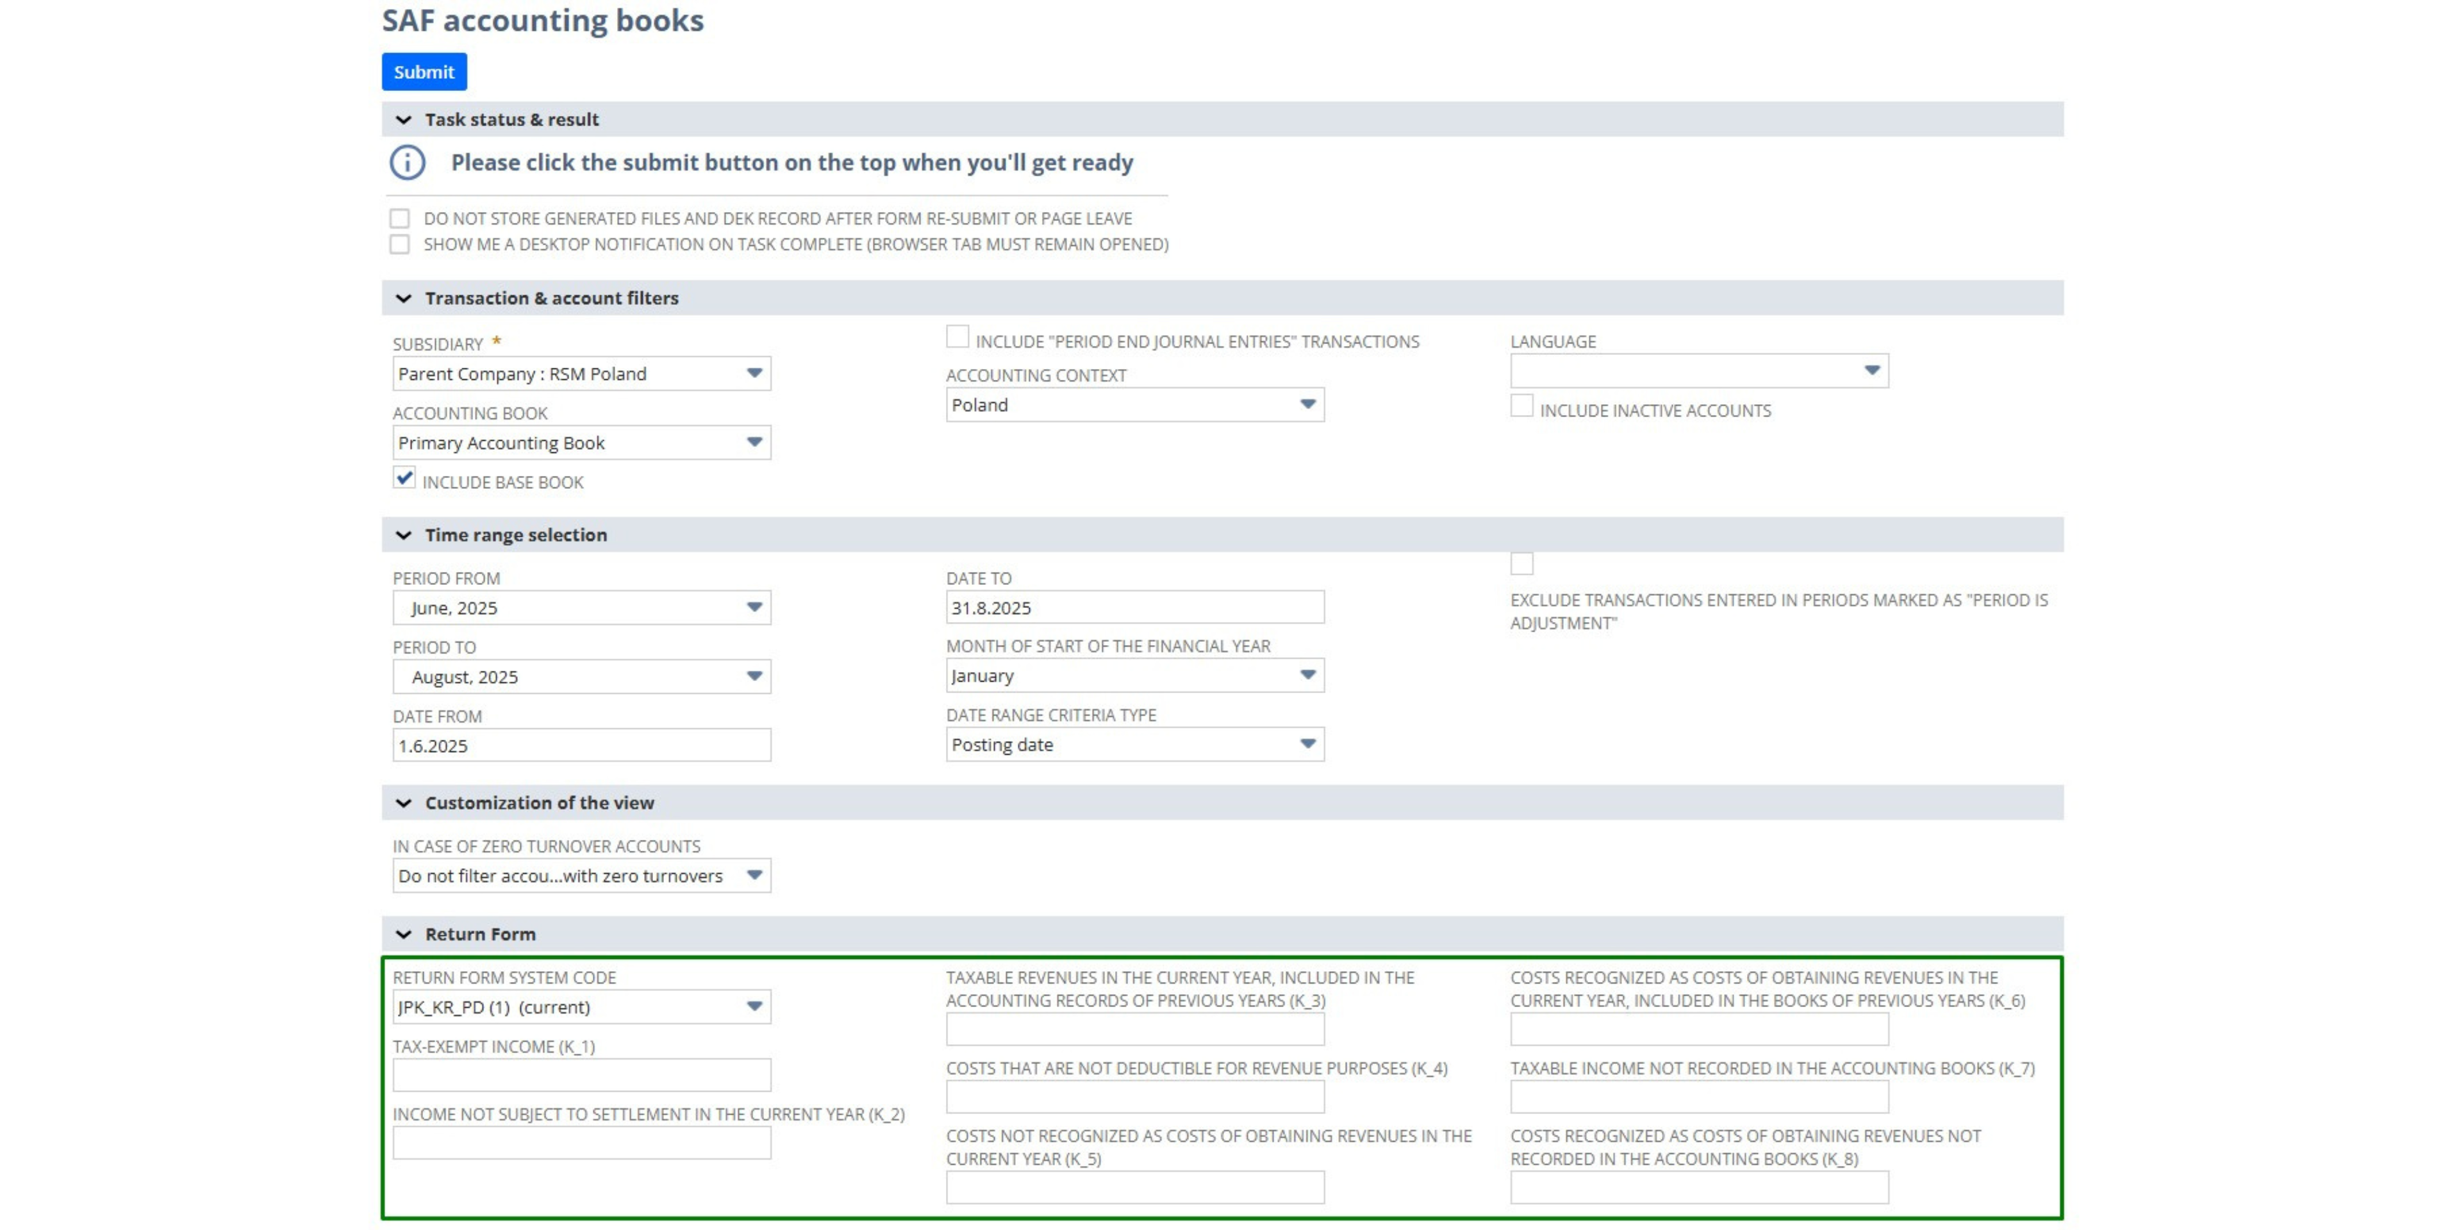Check Show me a desktop notification on task complete
This screenshot has height=1230, width=2461.
click(401, 243)
